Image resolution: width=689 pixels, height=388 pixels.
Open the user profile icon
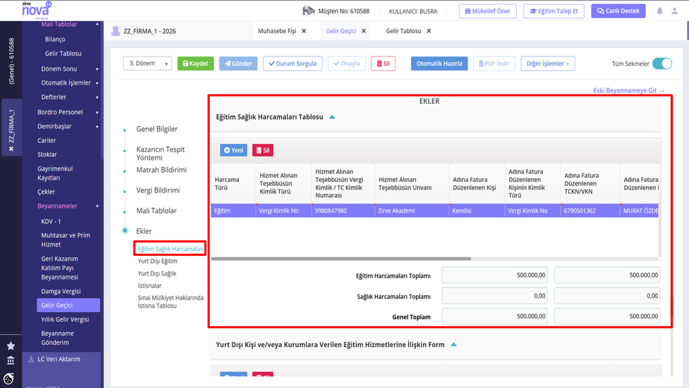click(674, 11)
